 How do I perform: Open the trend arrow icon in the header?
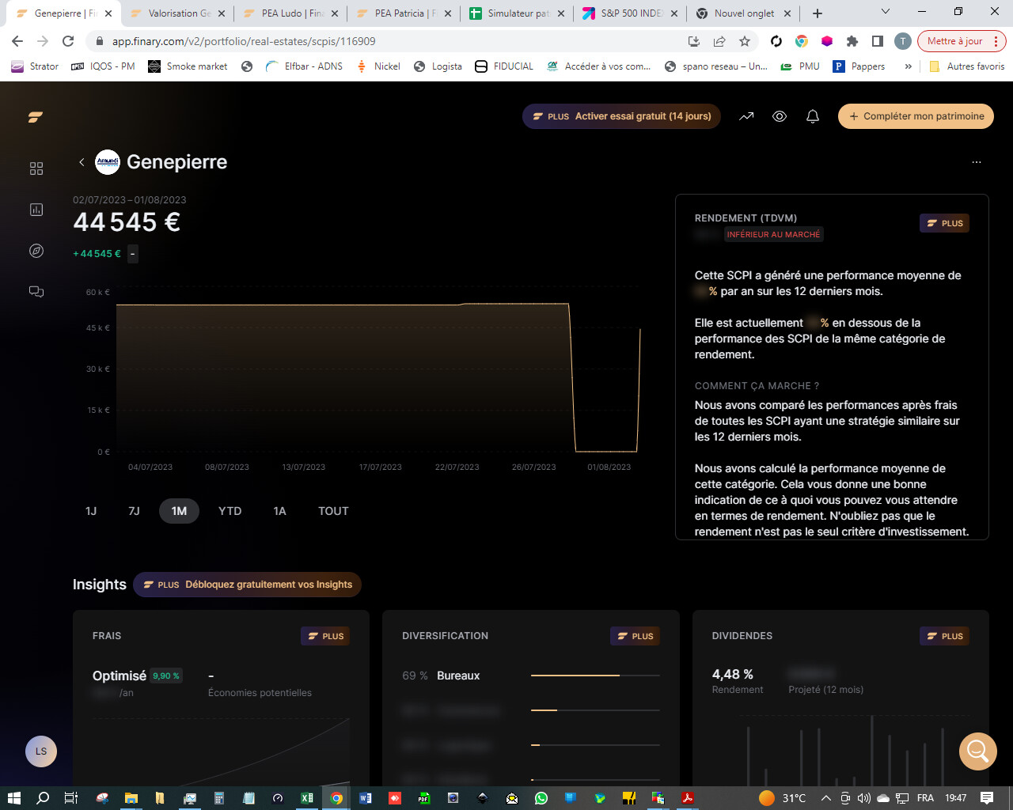coord(746,116)
